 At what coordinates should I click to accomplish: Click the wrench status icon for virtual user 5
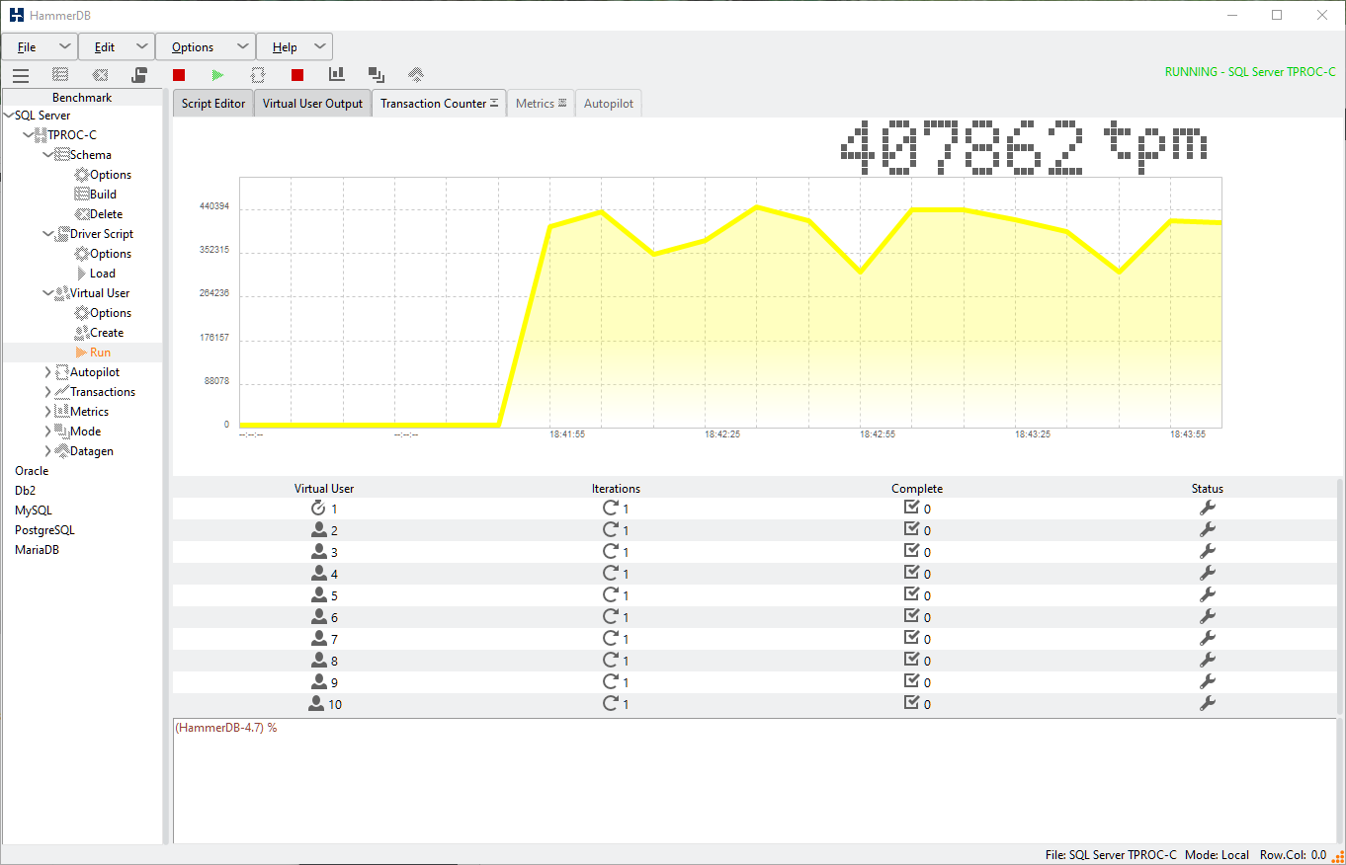coord(1207,594)
